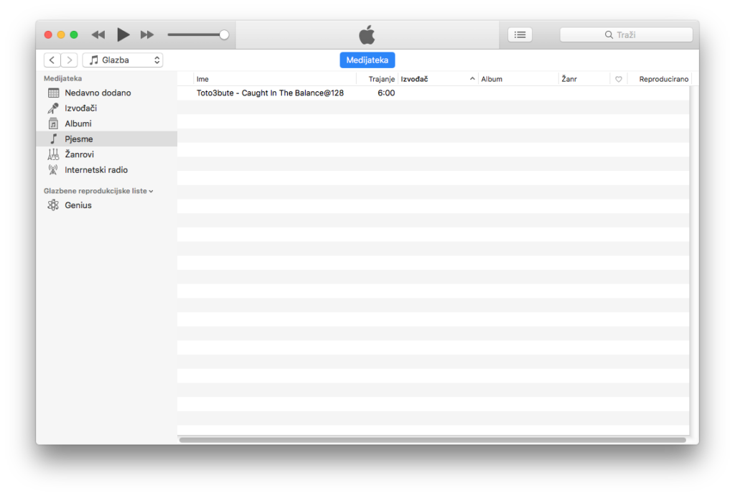Select Pjesme in the sidebar
The height and width of the screenshot is (496, 735).
click(x=78, y=139)
